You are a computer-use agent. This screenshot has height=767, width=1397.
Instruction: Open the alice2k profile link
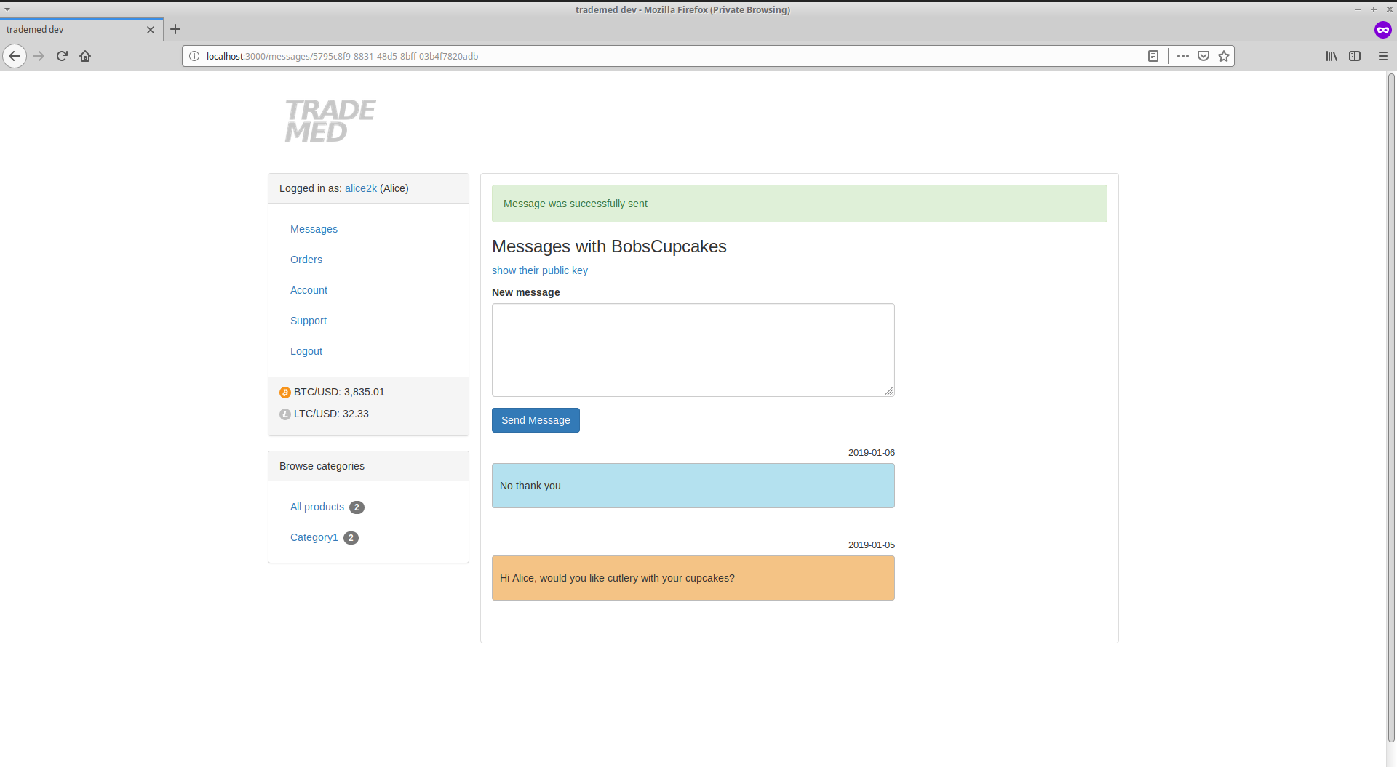pos(360,188)
